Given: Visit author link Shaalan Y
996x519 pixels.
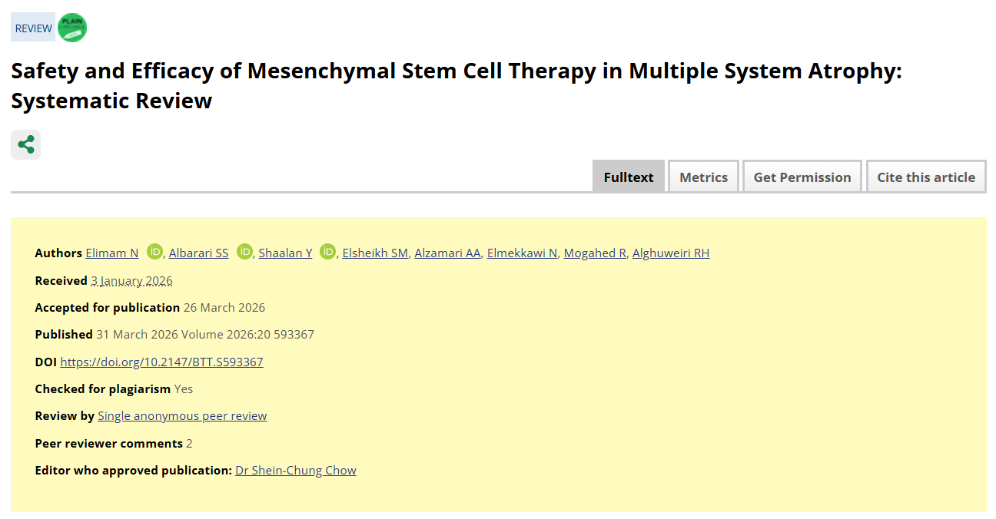Looking at the screenshot, I should pos(285,253).
